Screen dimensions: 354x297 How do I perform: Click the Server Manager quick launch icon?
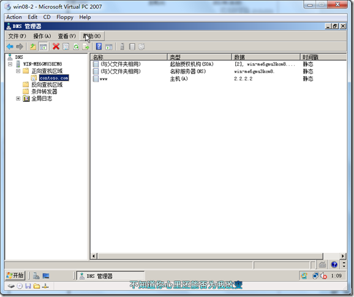point(36,276)
